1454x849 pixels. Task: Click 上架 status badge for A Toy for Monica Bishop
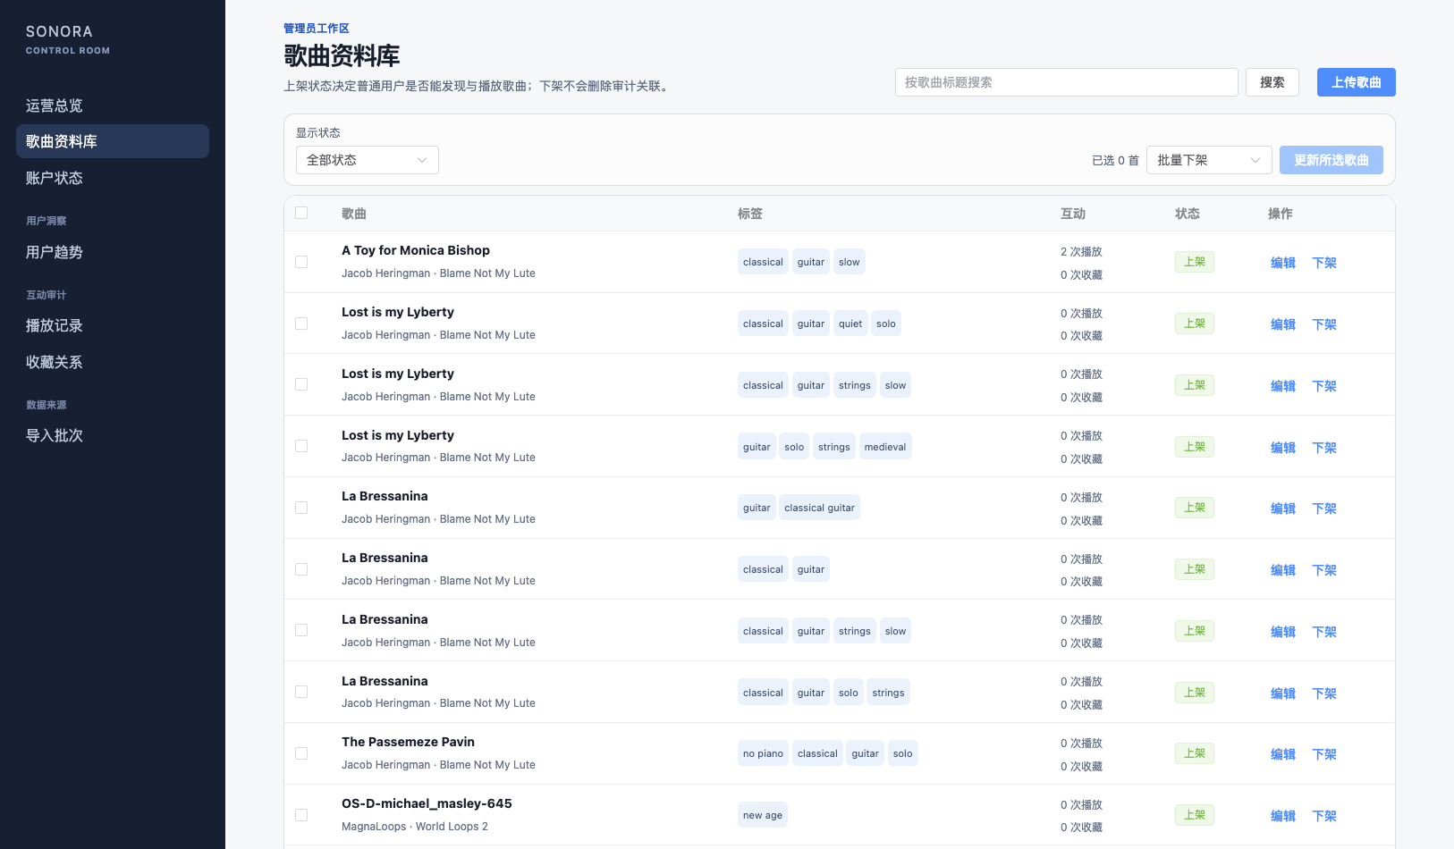click(1195, 262)
